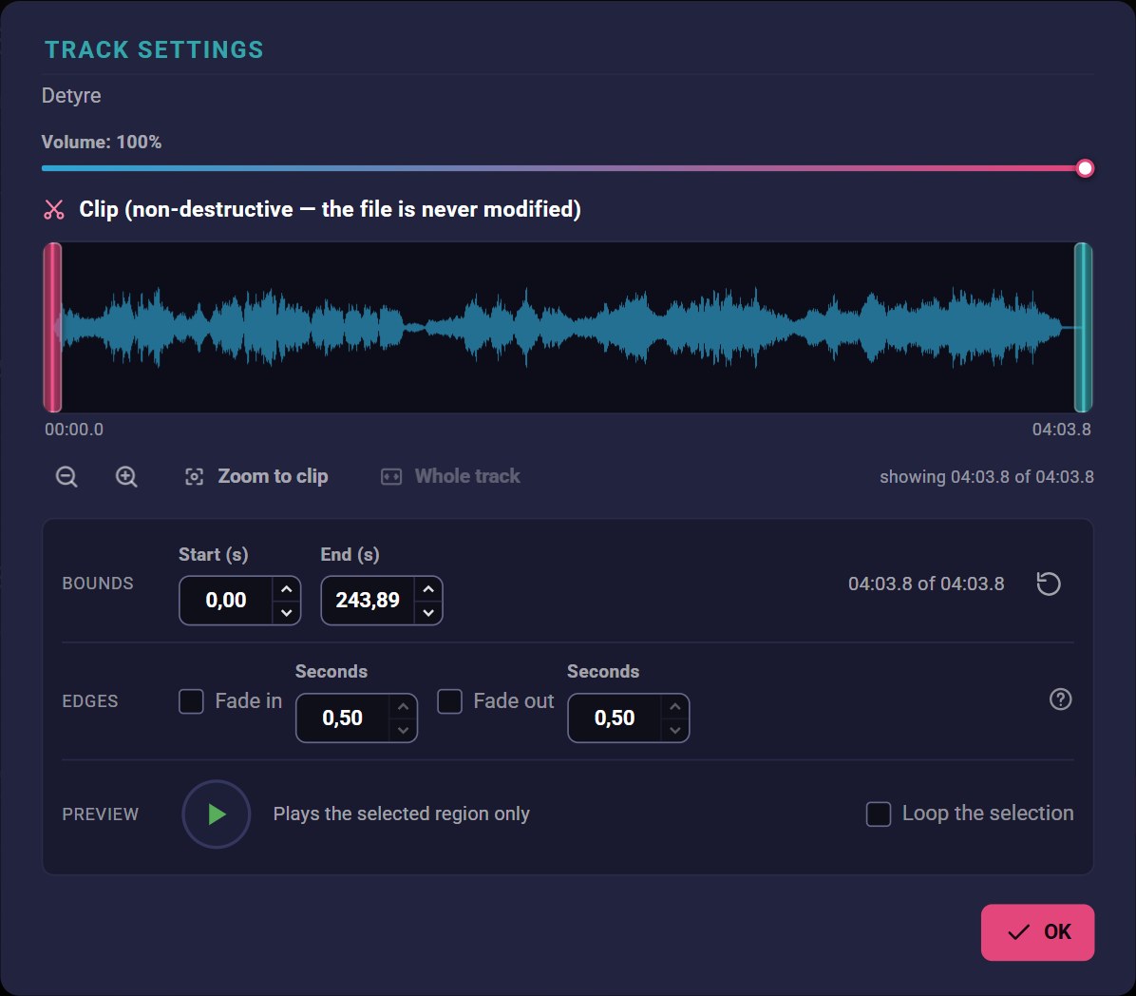Click the "Plays the selected region only" text
Image resolution: width=1136 pixels, height=996 pixels.
(x=402, y=814)
